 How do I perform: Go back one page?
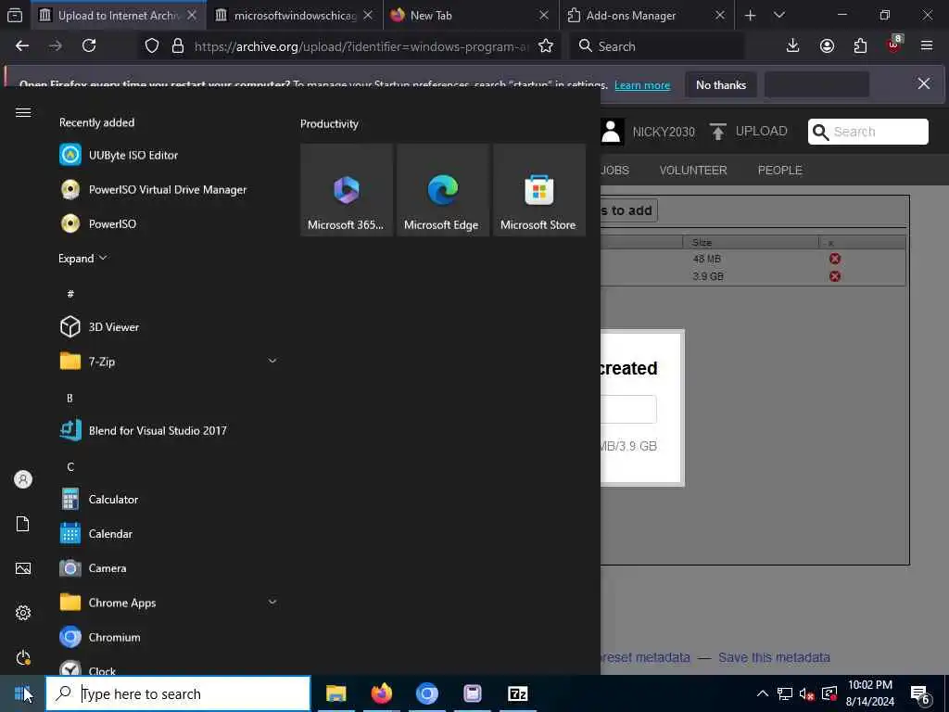22,46
